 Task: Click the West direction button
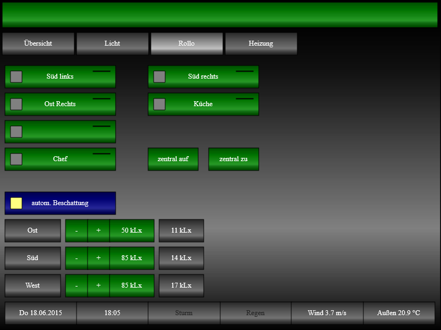(32, 285)
